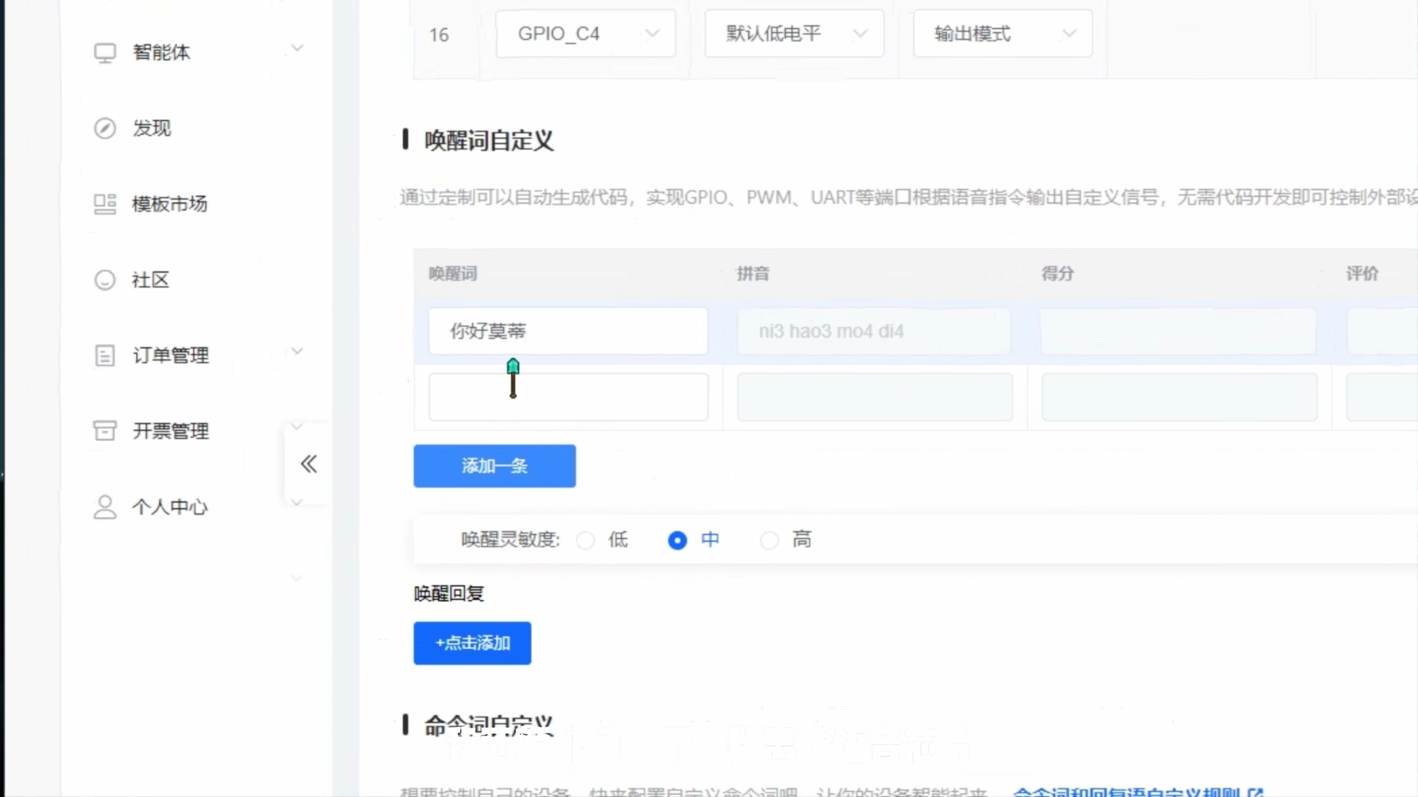
Task: Click the 唤醒灵敏度 label
Action: 510,539
